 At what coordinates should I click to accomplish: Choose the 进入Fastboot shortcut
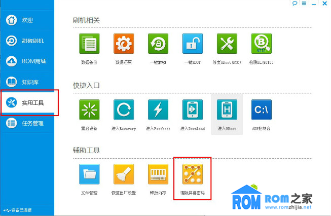158,110
